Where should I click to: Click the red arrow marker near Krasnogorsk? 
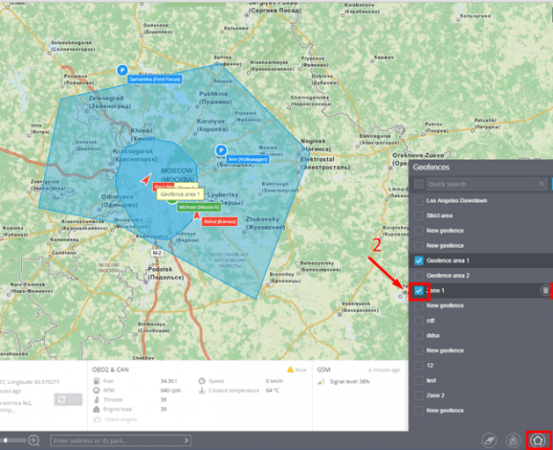pyautogui.click(x=146, y=179)
